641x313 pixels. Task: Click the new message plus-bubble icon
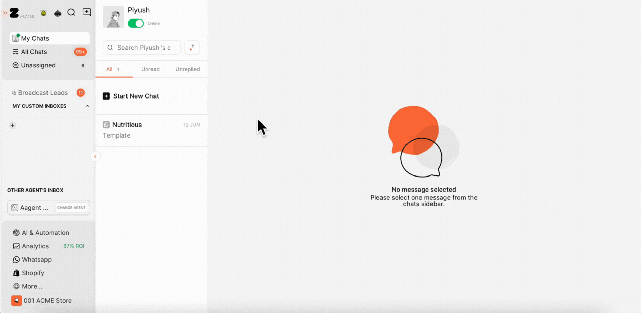(87, 12)
